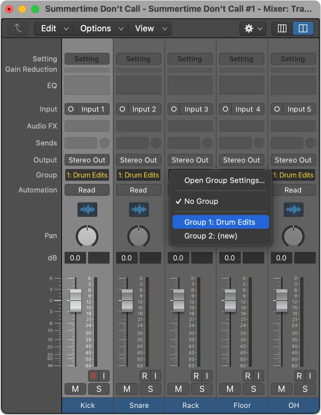
Task: Solo the Snare channel
Action: 150,389
